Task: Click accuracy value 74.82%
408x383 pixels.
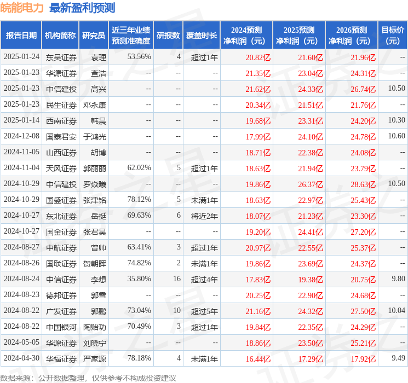Action: (x=139, y=263)
